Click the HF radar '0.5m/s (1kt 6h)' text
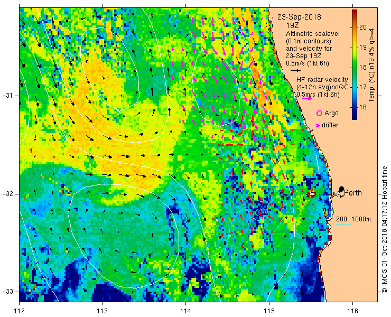 pos(318,95)
